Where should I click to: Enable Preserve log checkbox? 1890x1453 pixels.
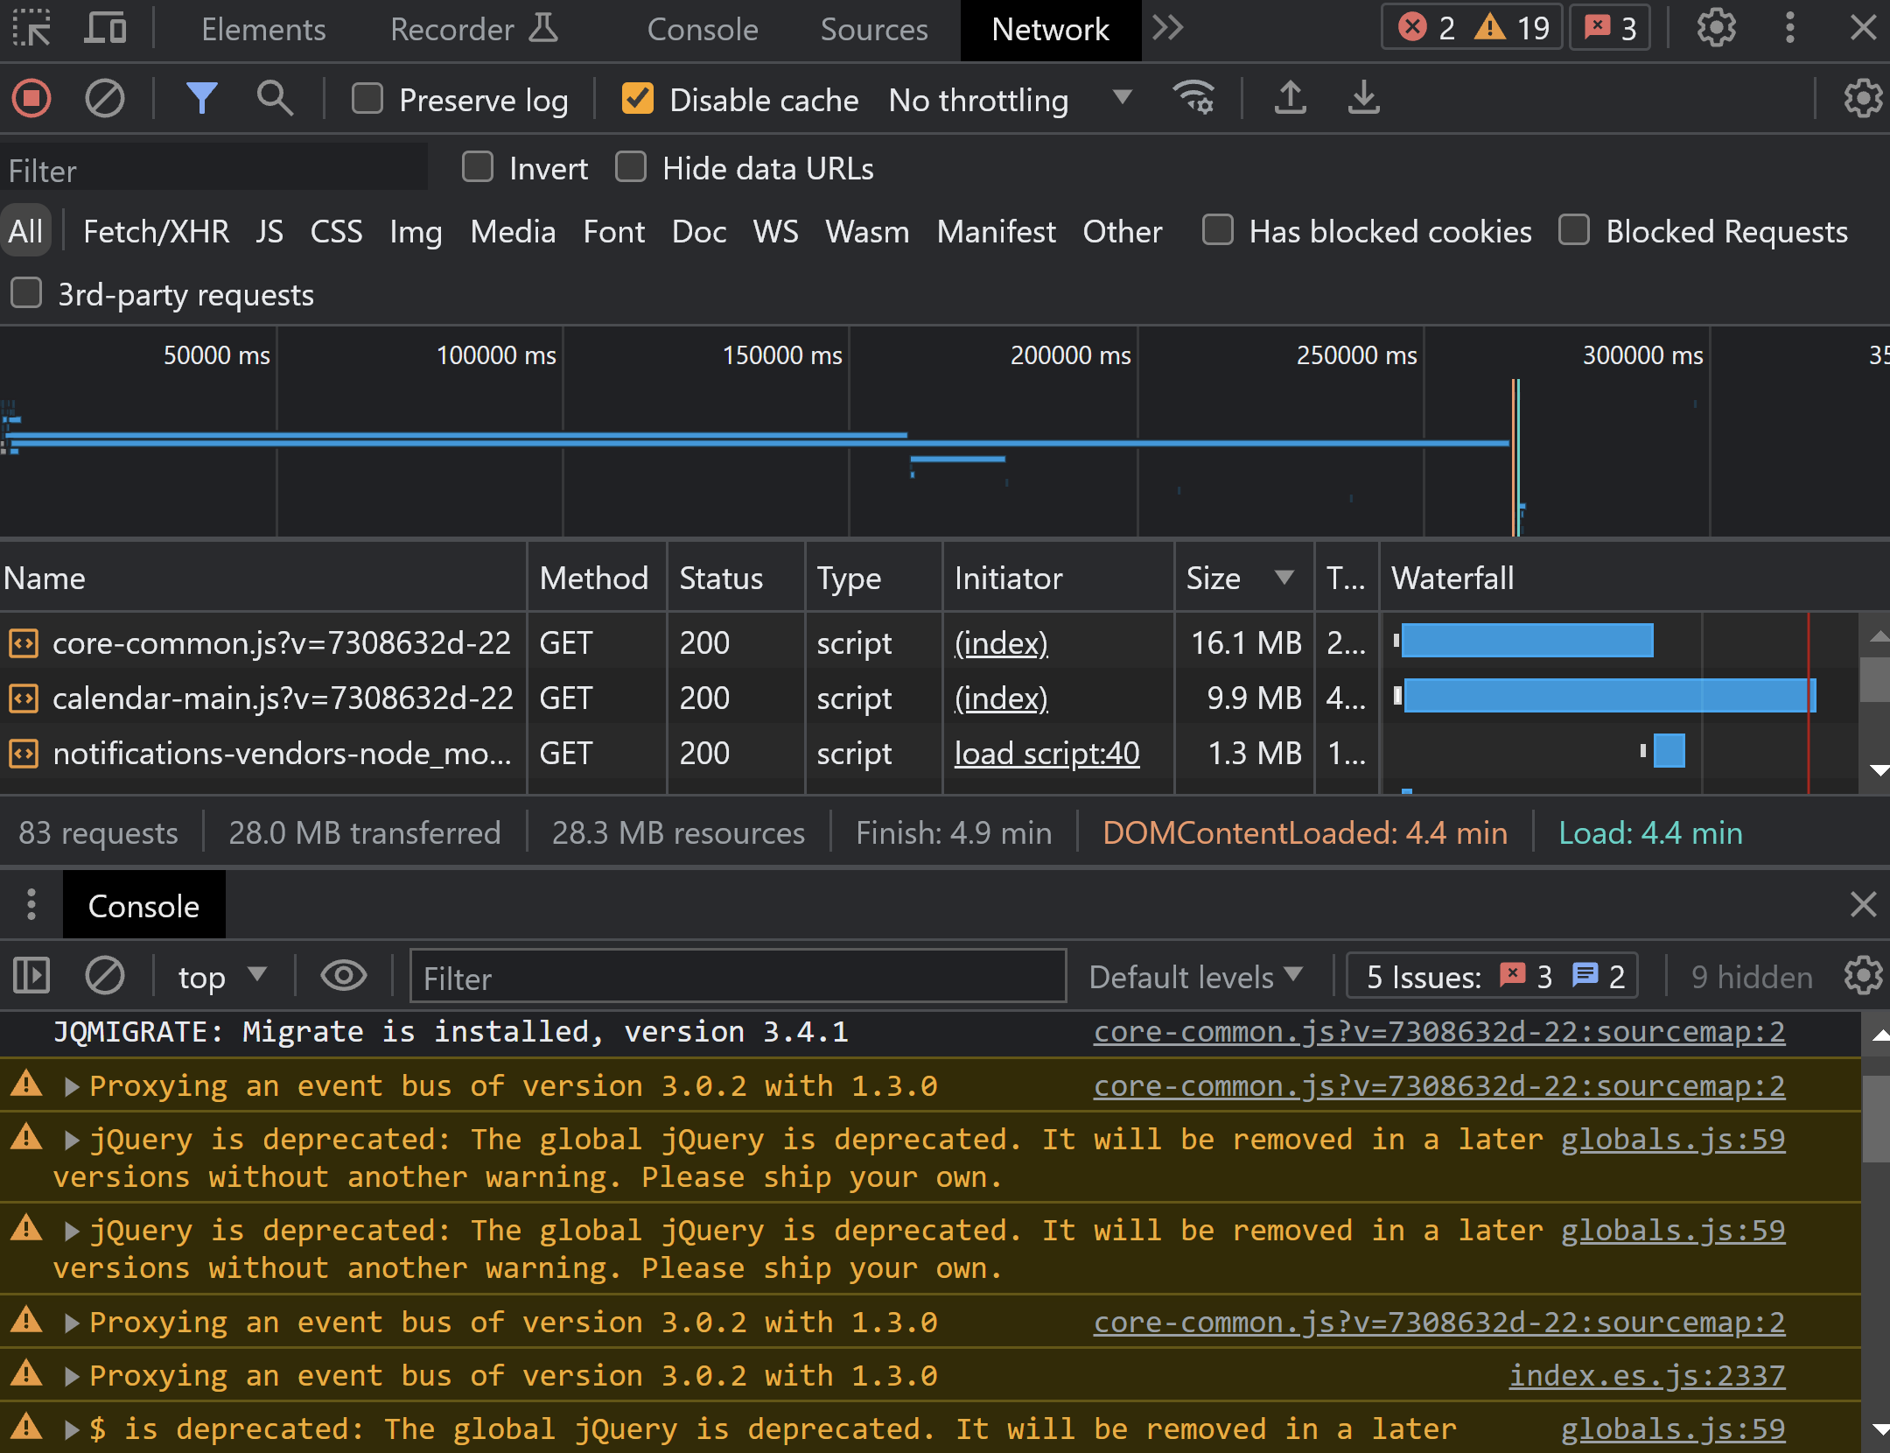tap(367, 99)
